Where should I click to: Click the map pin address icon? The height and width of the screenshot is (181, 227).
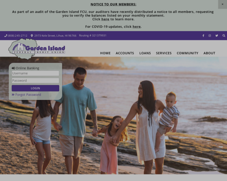tap(32, 36)
